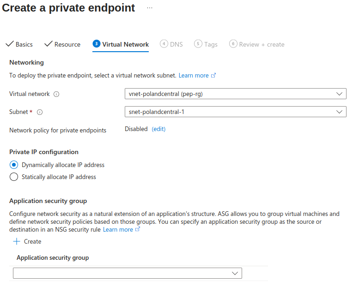Expand the Application security group dropdown
The height and width of the screenshot is (287, 359).
click(x=128, y=274)
